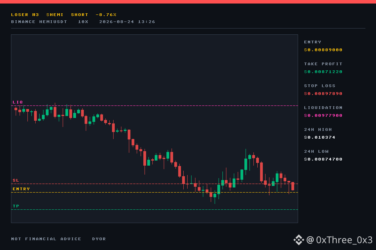Click the @0xThree_0x3 username
The width and height of the screenshot is (376, 250).
tap(339, 240)
